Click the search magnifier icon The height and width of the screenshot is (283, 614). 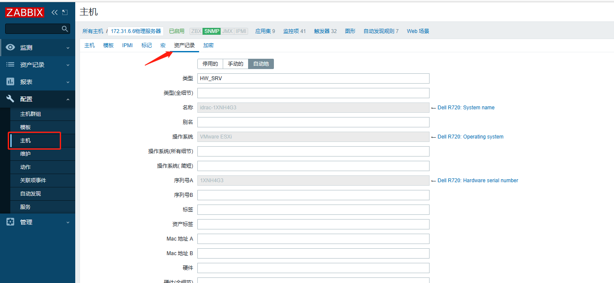65,29
